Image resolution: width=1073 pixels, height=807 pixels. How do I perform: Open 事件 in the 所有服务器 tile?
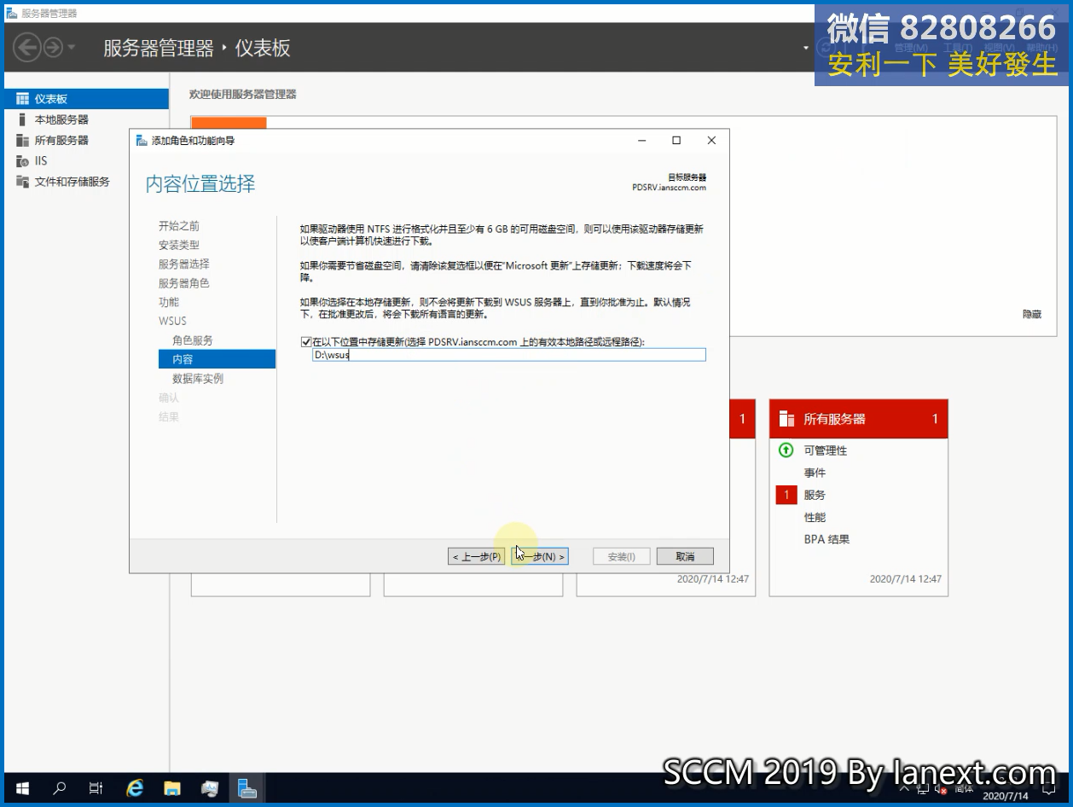(x=815, y=473)
